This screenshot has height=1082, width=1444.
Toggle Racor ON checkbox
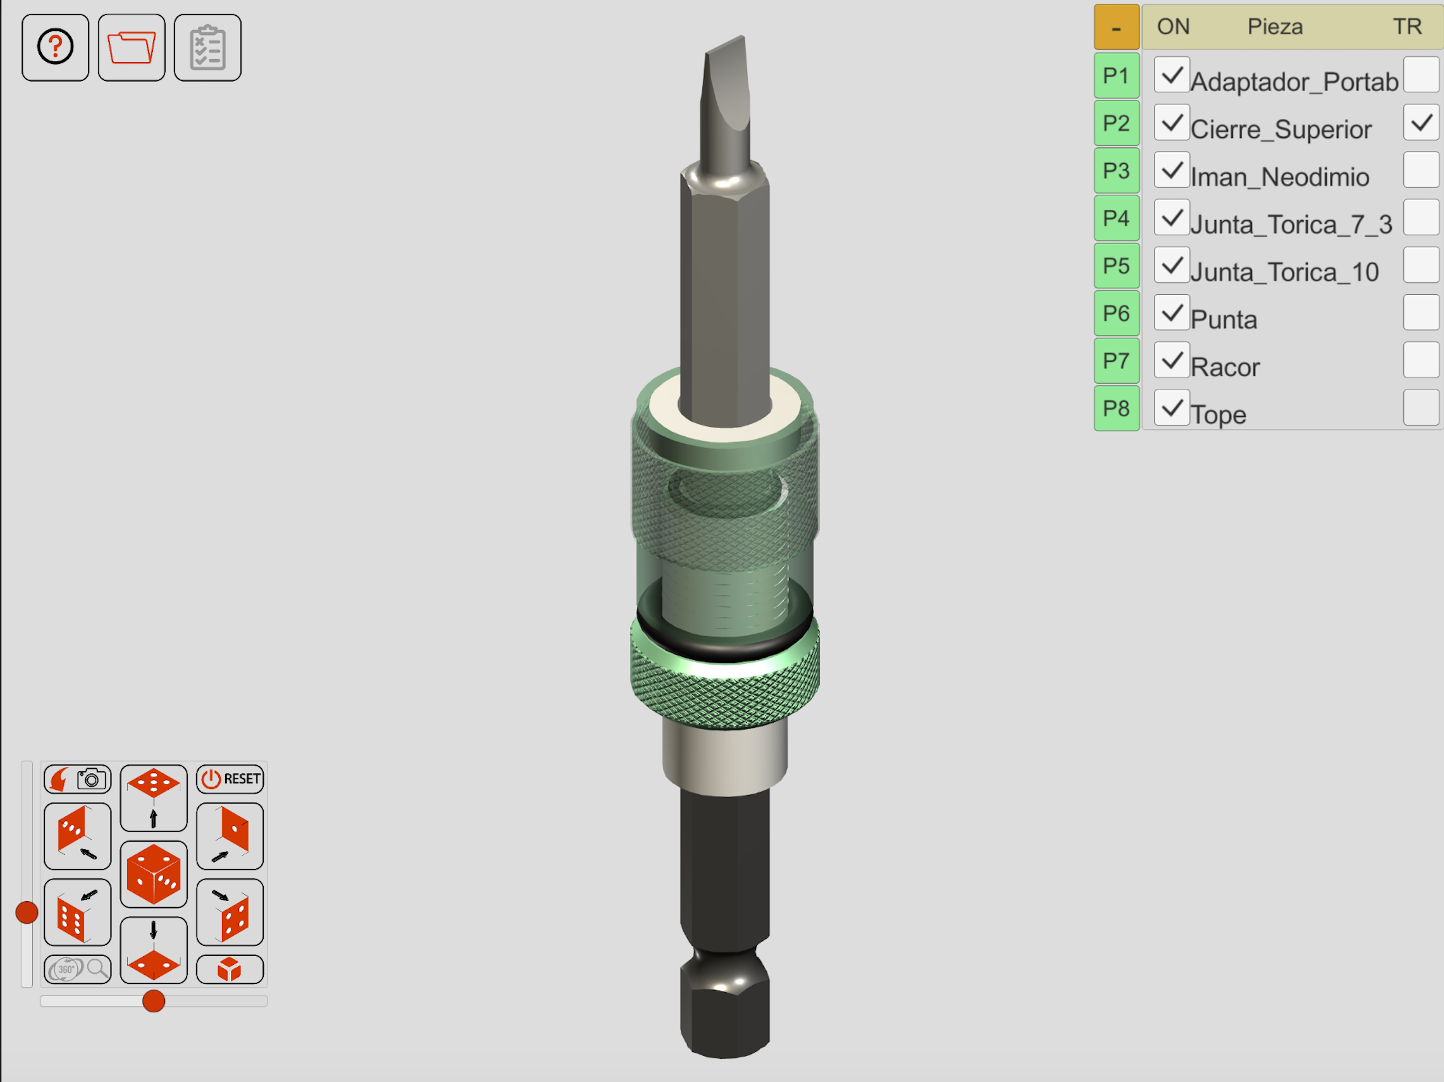coord(1172,360)
